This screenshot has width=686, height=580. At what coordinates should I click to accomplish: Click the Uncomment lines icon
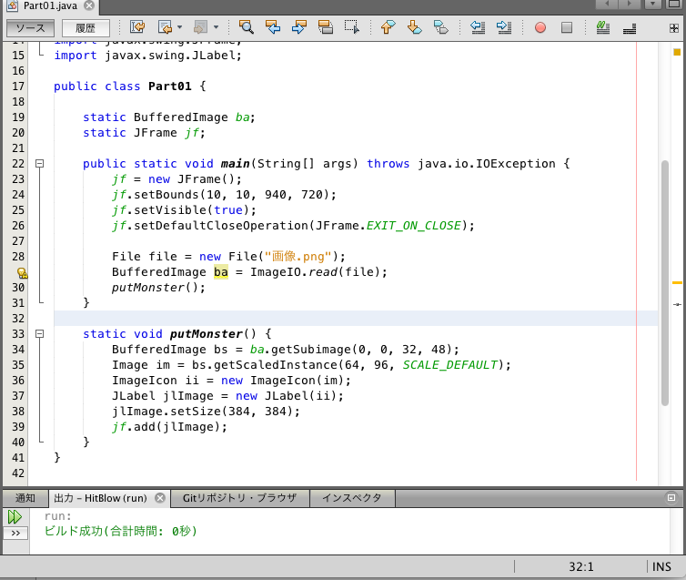coord(630,29)
